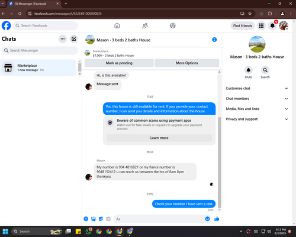This screenshot has width=296, height=237.
Task: Open Chrome three-dot menu
Action: click(x=291, y=14)
